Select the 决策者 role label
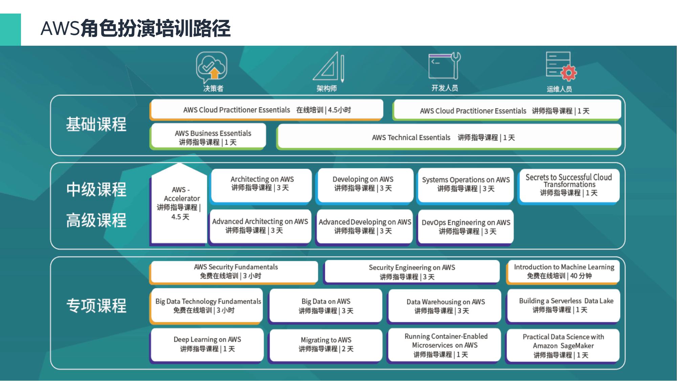 (x=213, y=88)
